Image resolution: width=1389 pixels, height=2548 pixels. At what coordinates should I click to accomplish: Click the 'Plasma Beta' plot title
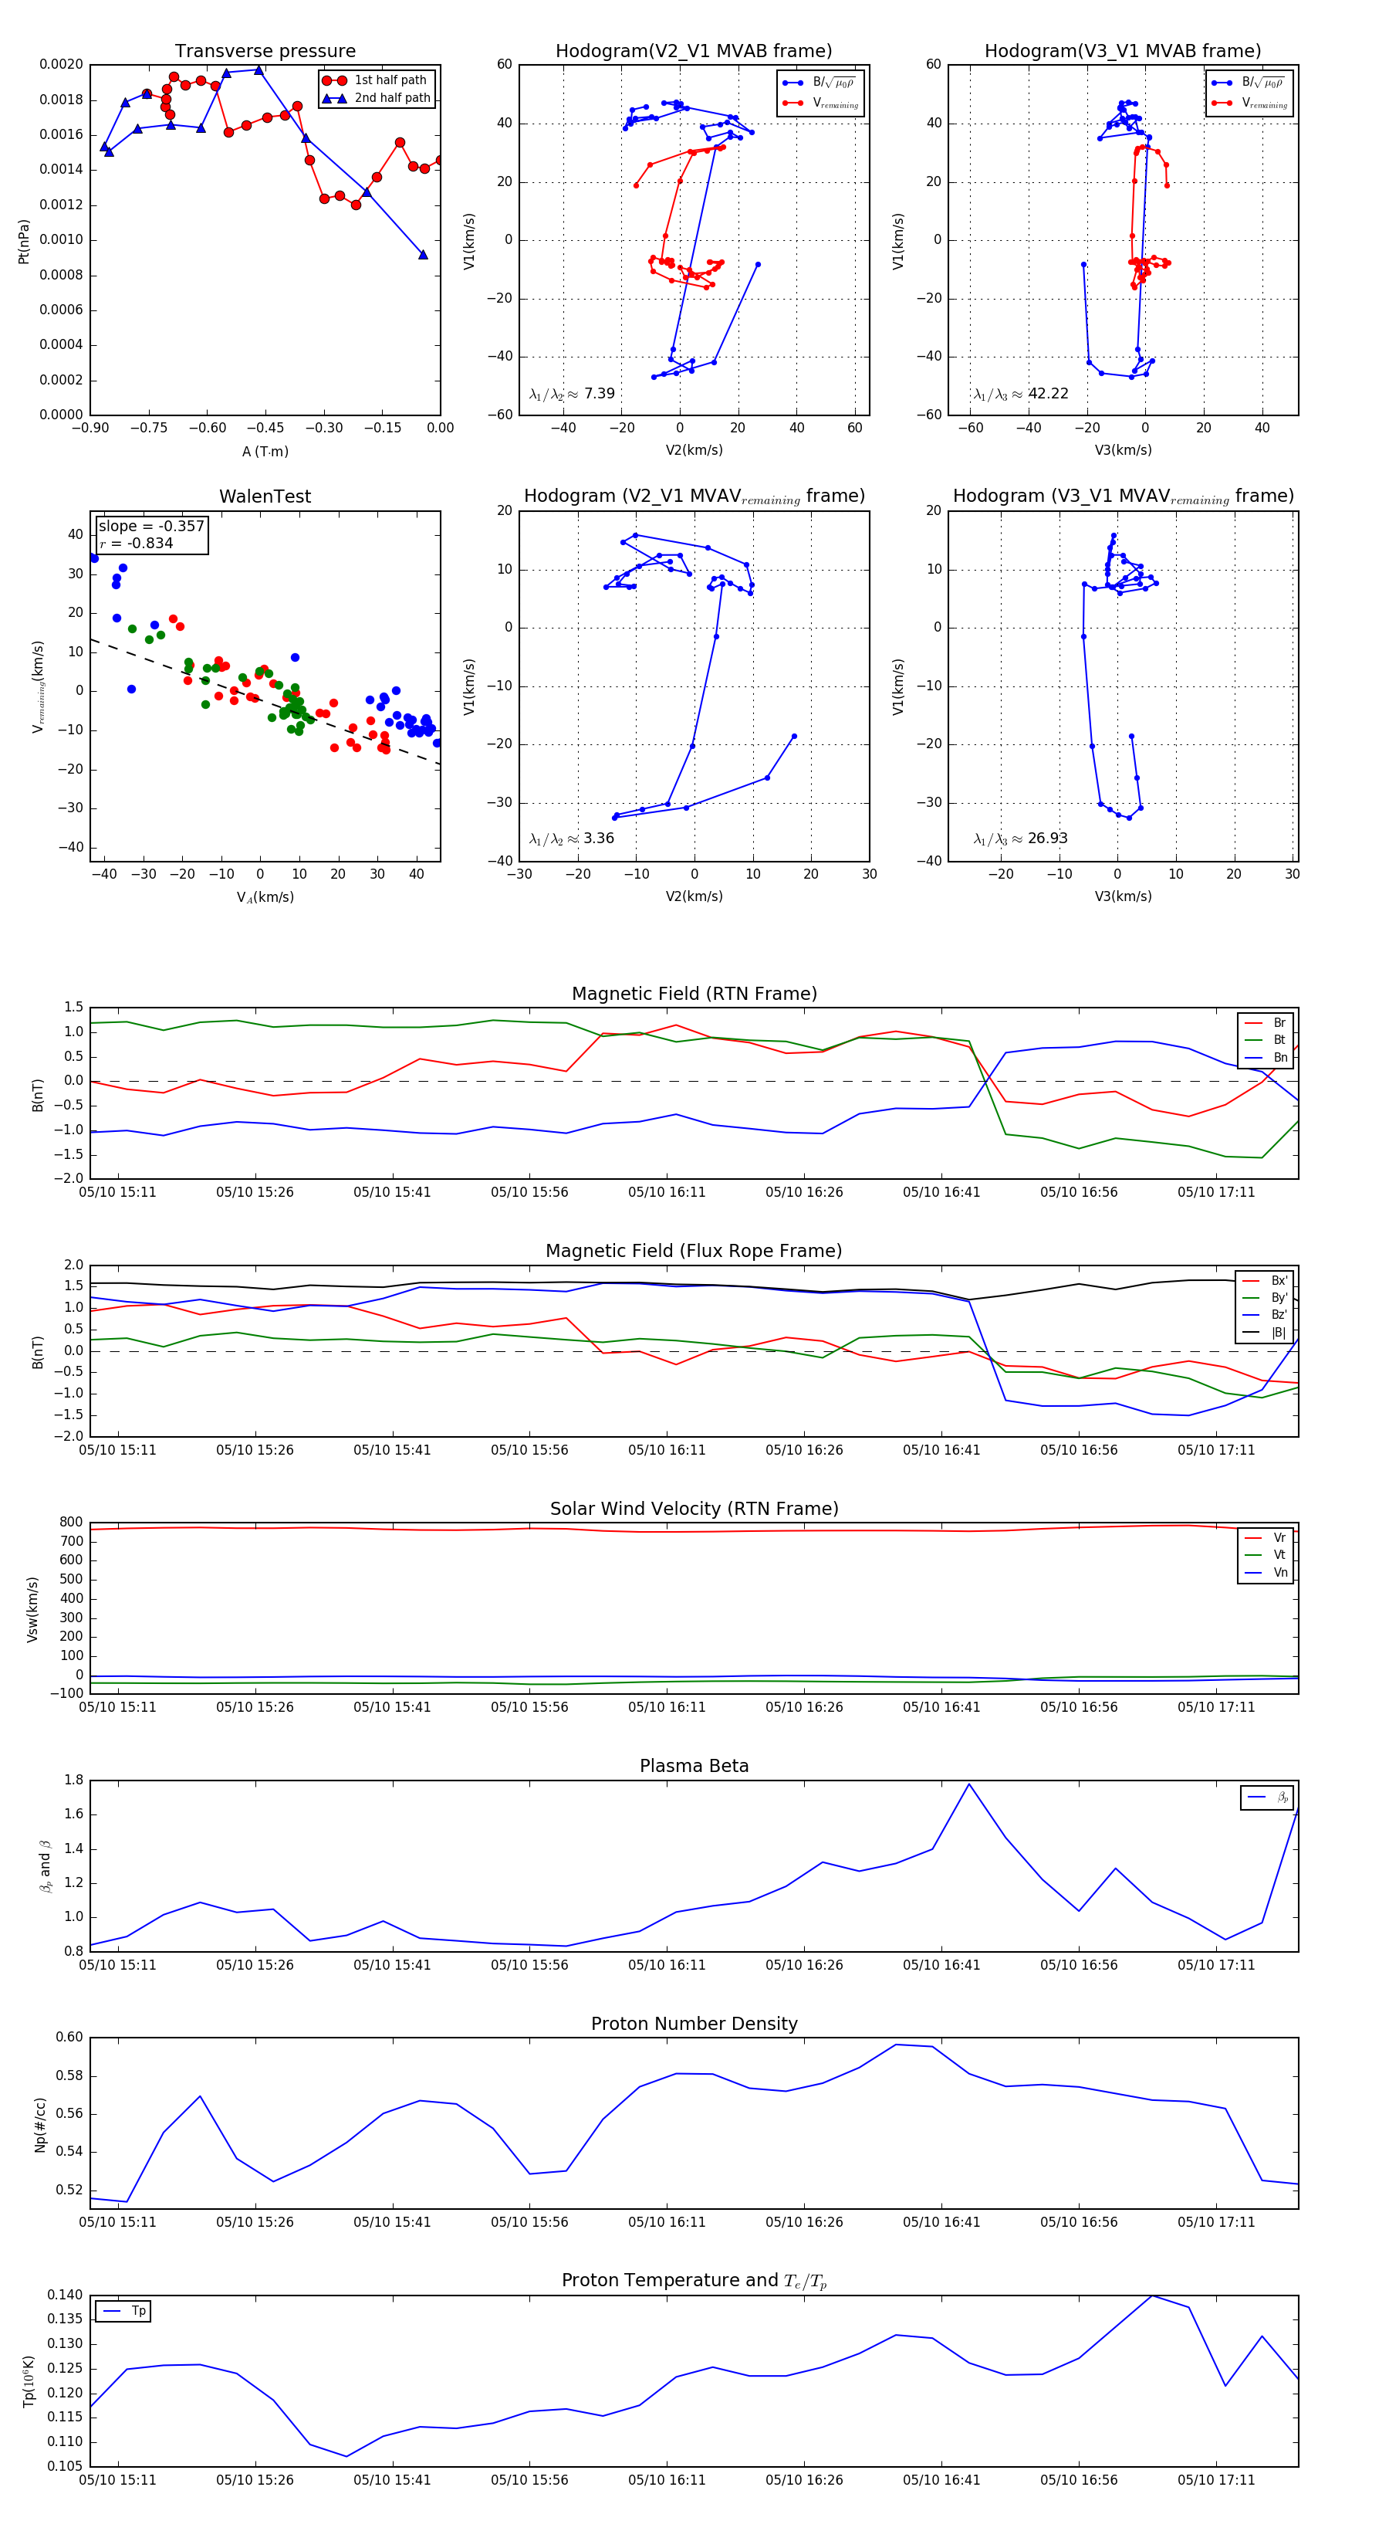pos(694,1767)
